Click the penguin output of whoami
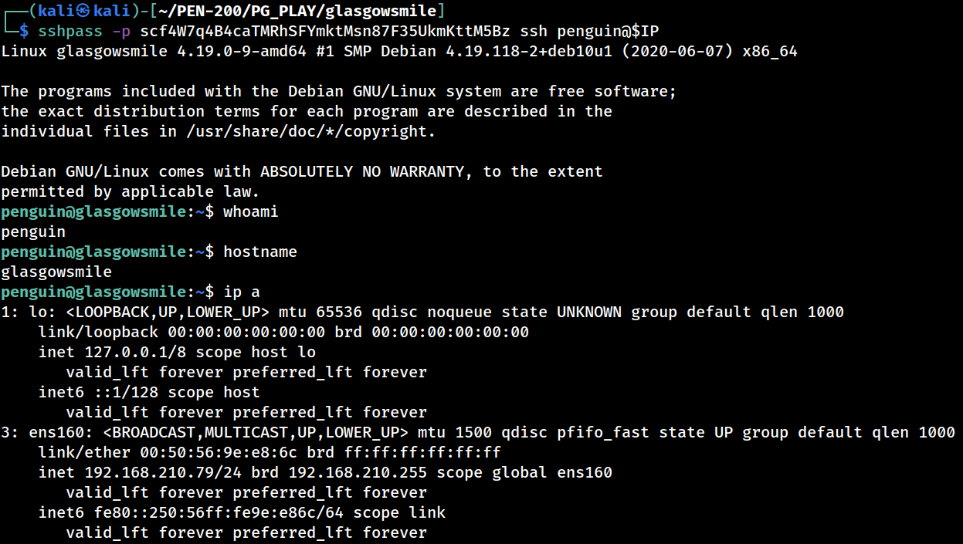The image size is (963, 544). point(33,232)
